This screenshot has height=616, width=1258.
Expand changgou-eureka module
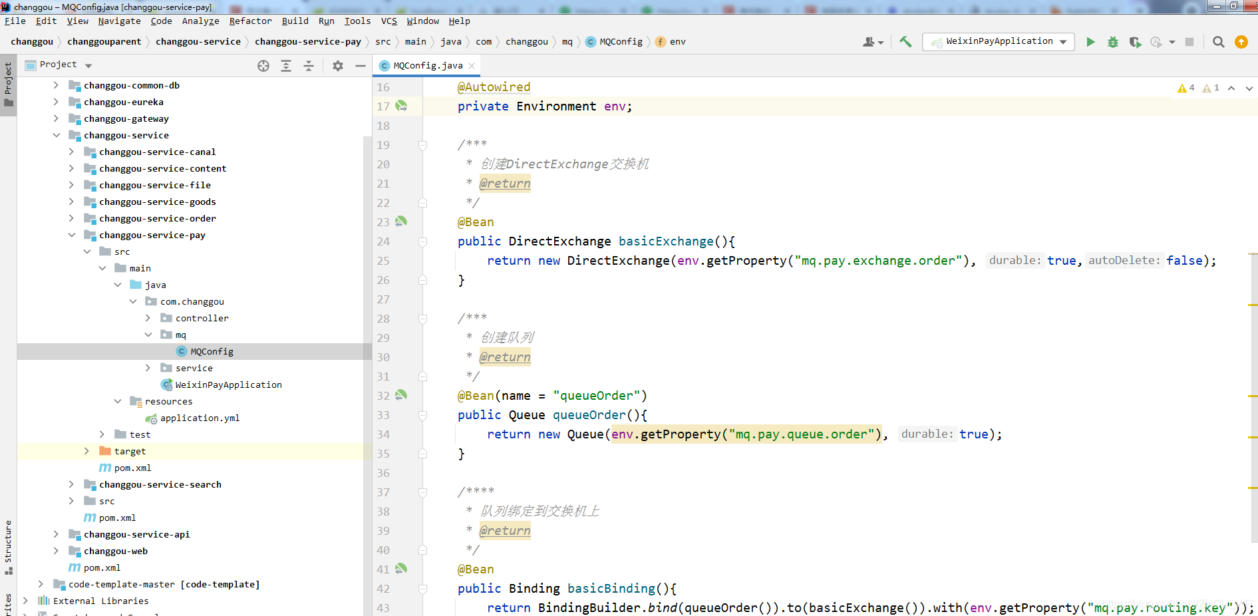(x=56, y=102)
